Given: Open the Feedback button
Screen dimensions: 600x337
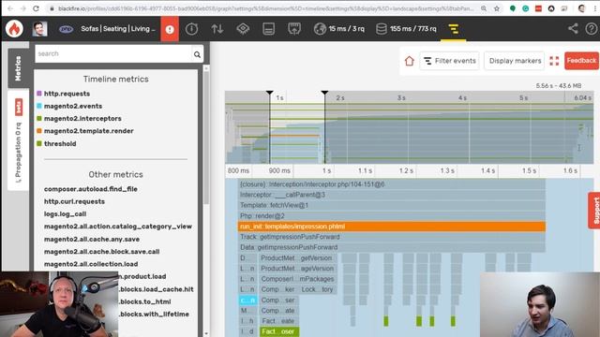Looking at the screenshot, I should 581,61.
